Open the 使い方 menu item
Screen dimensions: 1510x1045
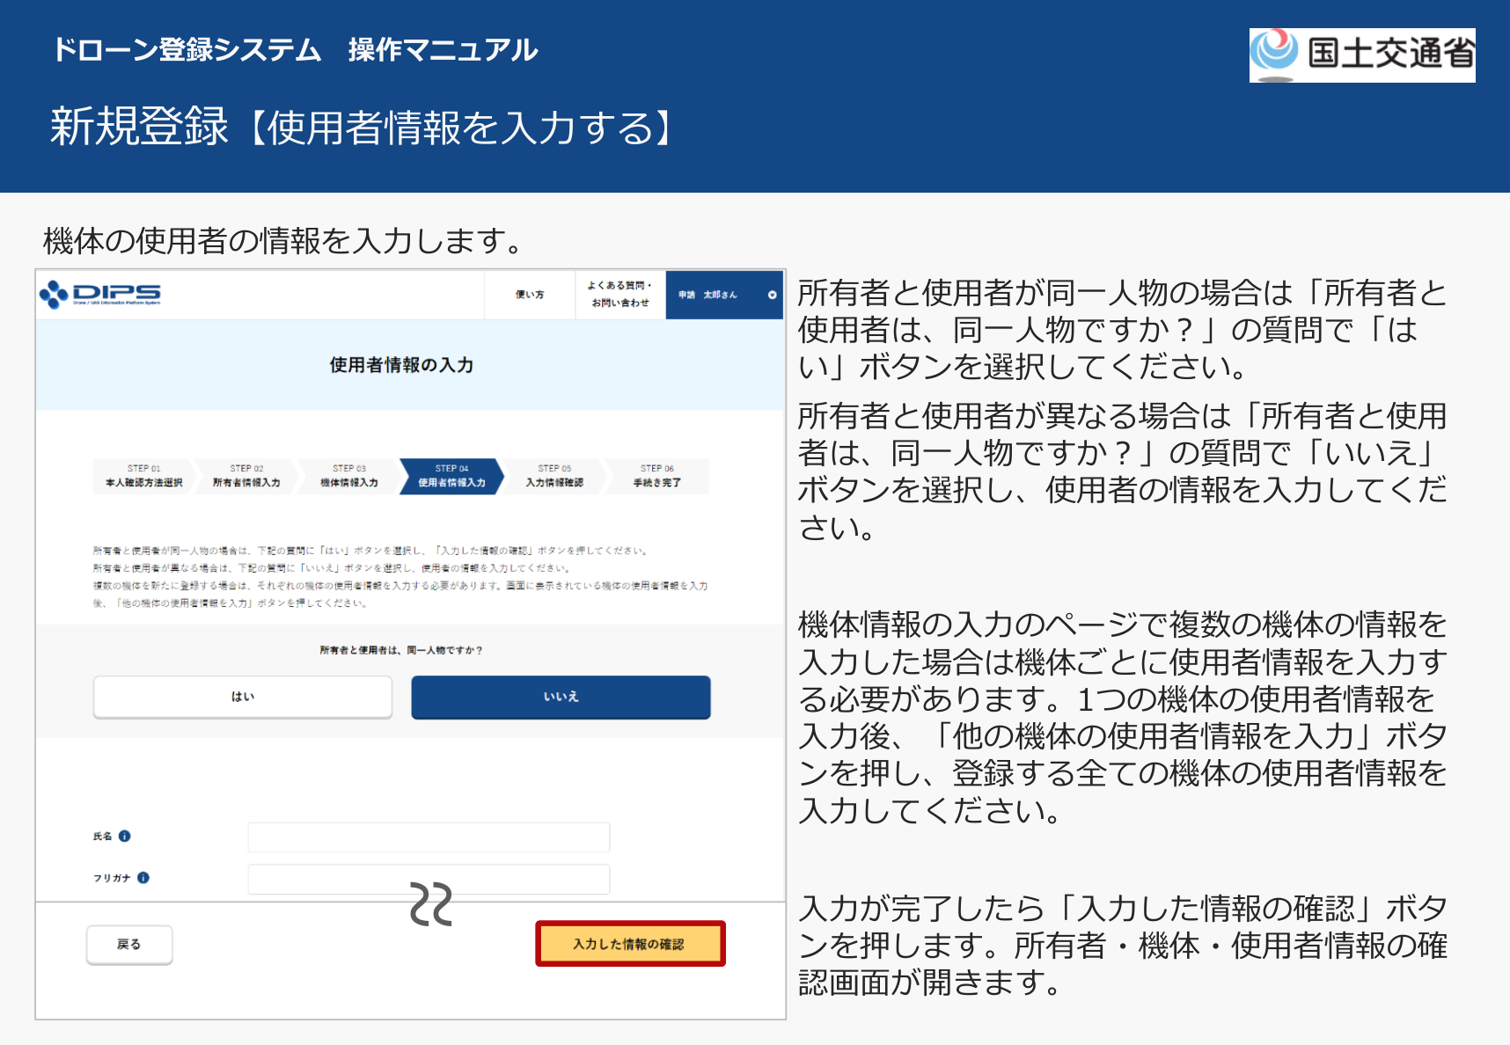pos(530,295)
